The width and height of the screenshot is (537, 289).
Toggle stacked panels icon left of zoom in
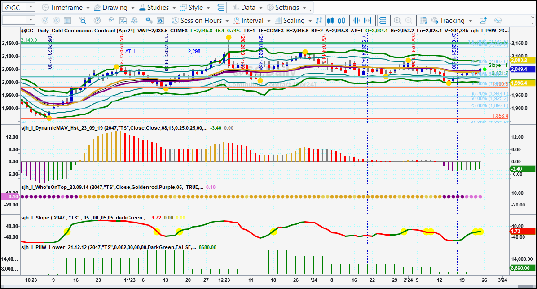click(383, 21)
